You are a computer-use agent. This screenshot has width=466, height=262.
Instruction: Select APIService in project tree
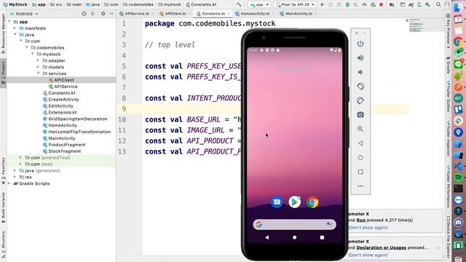66,87
